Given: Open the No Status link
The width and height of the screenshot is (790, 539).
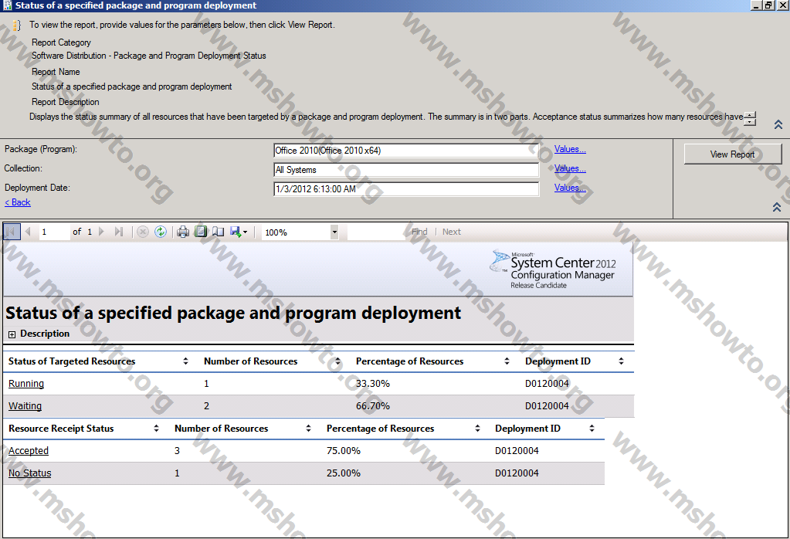Looking at the screenshot, I should point(29,473).
